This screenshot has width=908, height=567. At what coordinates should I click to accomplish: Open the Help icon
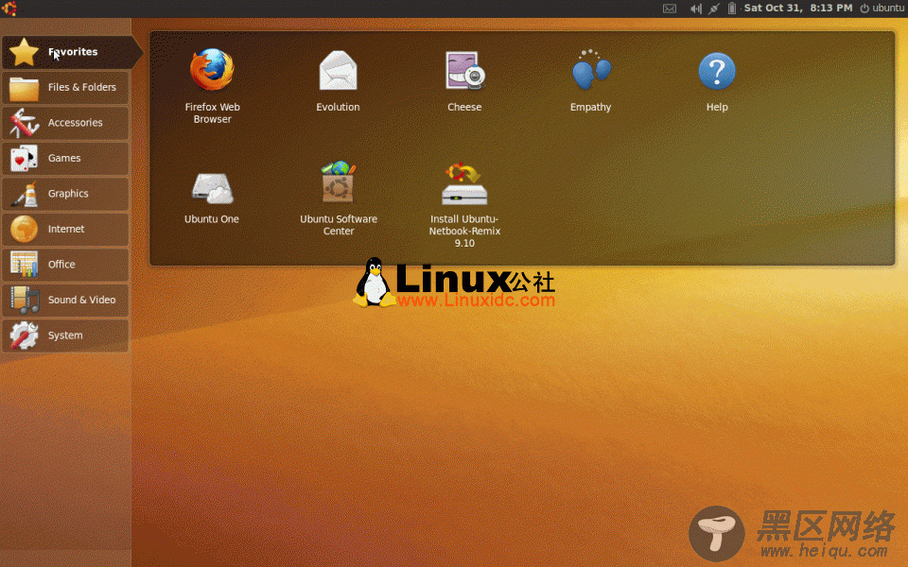pos(717,71)
